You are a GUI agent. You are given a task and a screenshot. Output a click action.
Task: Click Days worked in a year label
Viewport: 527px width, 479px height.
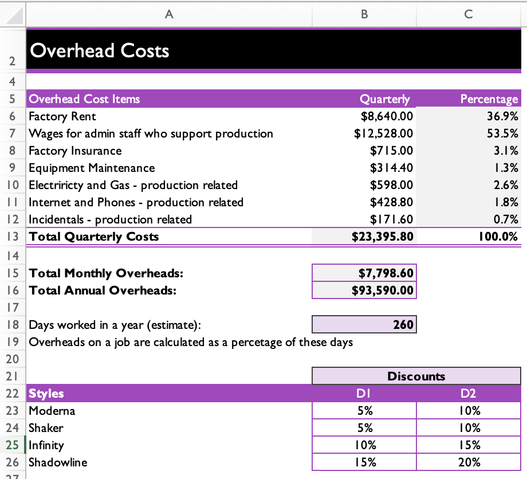(x=169, y=325)
